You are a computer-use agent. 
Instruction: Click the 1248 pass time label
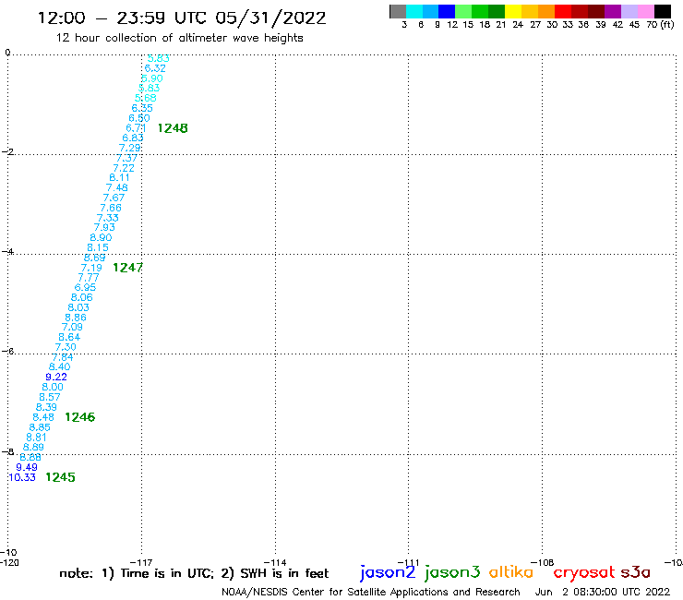tap(173, 128)
